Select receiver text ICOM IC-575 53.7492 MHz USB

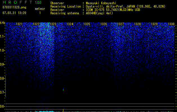[113, 10]
